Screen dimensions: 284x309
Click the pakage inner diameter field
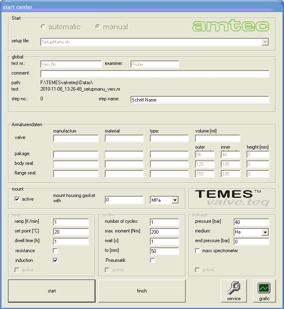click(x=230, y=155)
